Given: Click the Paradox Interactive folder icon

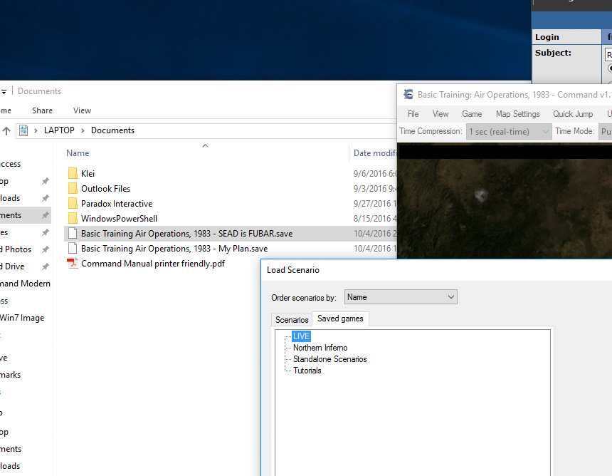Looking at the screenshot, I should 73,203.
